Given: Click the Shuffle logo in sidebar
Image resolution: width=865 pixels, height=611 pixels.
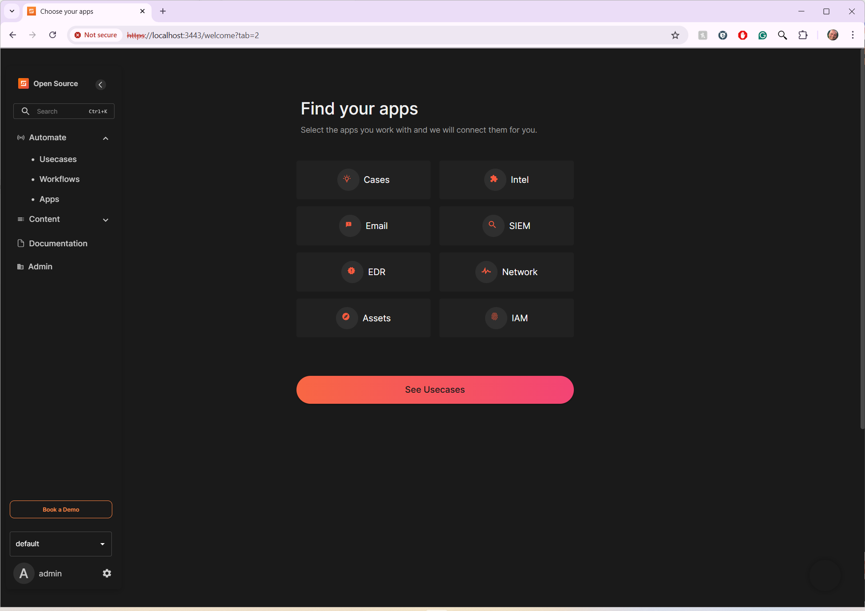Looking at the screenshot, I should [x=24, y=83].
